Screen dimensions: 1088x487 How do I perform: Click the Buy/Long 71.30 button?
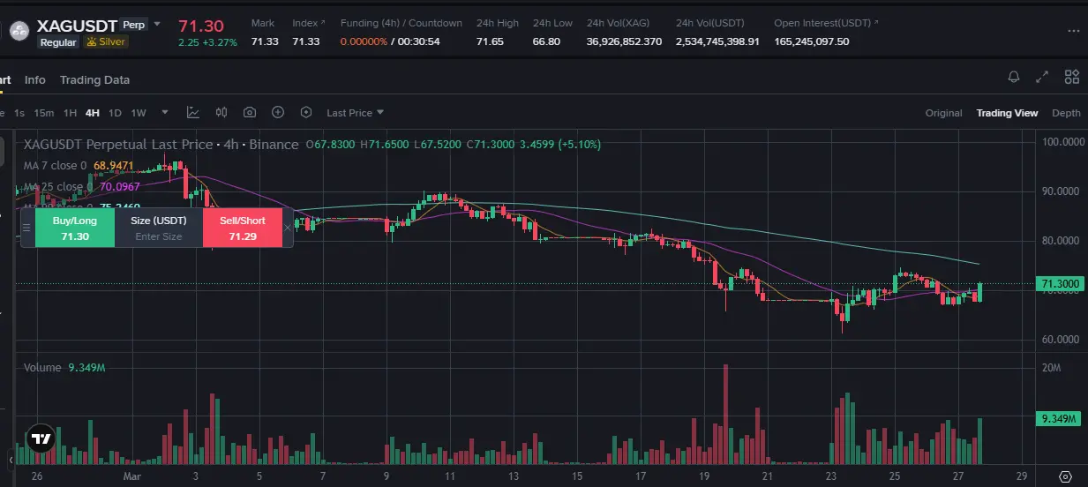click(75, 228)
